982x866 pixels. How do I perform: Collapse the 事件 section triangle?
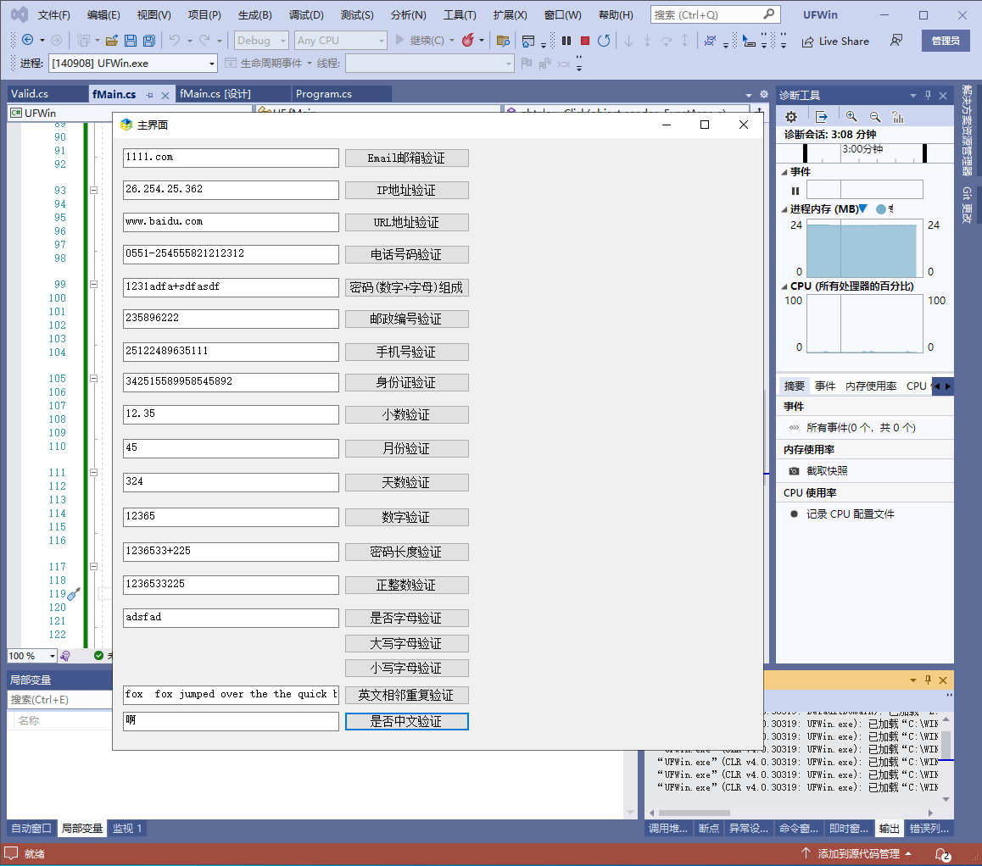tap(784, 172)
